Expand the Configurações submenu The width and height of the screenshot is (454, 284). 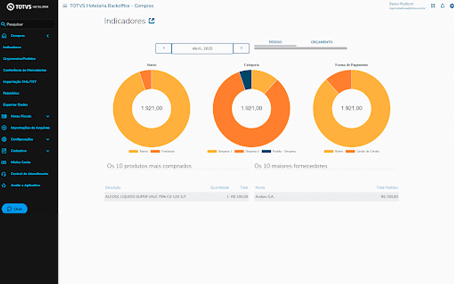tap(48, 139)
